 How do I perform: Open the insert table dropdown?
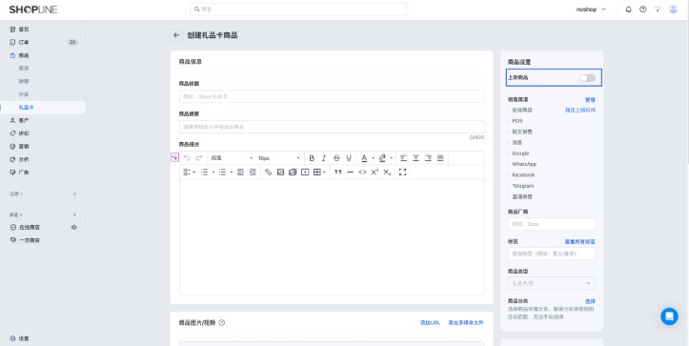319,173
